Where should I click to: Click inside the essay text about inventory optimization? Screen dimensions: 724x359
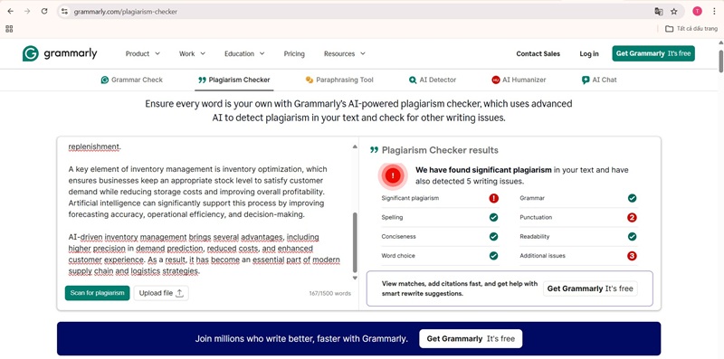[197, 192]
